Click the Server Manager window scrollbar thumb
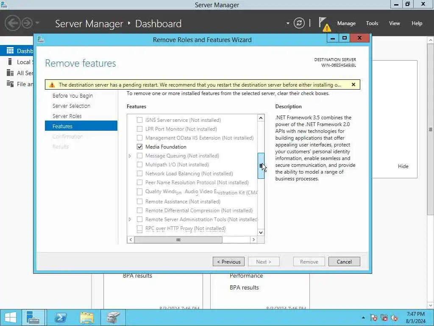The width and height of the screenshot is (434, 326). [x=431, y=129]
